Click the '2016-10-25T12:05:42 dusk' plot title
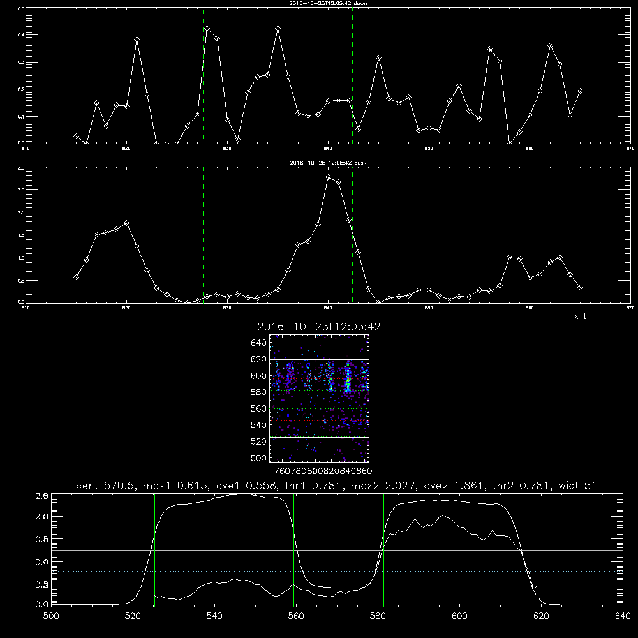This screenshot has width=638, height=638. click(328, 162)
